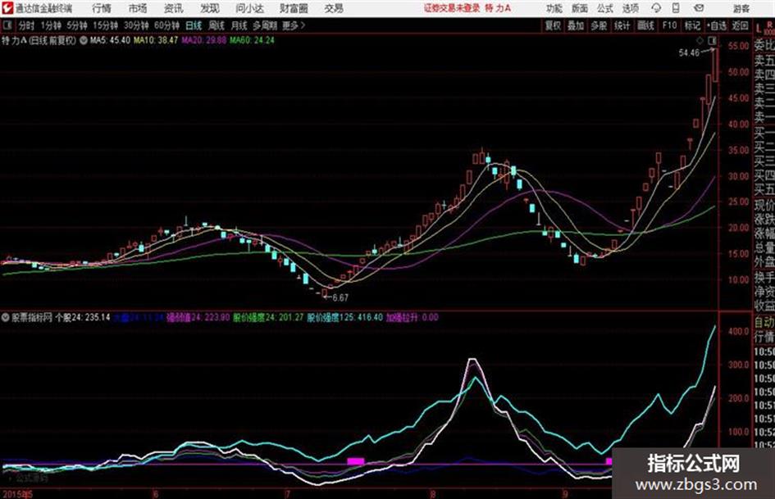
Task: Click the 个股24: 235.14 indicator value
Action: click(x=83, y=317)
